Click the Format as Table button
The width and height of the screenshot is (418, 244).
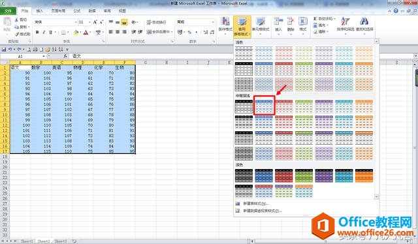point(242,26)
